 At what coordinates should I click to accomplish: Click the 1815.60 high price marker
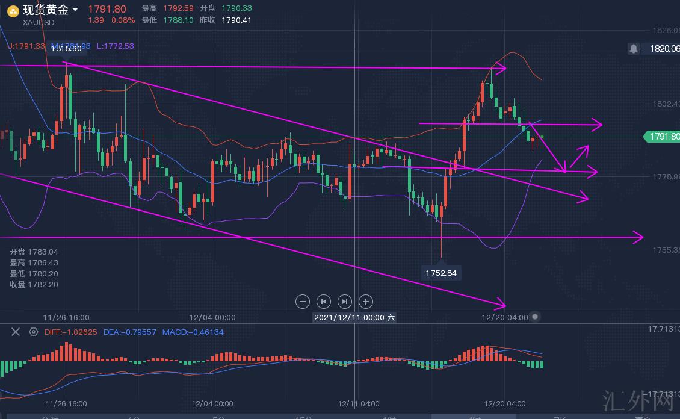point(66,49)
